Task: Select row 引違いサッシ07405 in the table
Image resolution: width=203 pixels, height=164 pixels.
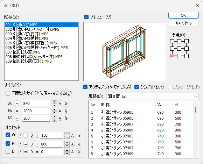Action: [140, 142]
